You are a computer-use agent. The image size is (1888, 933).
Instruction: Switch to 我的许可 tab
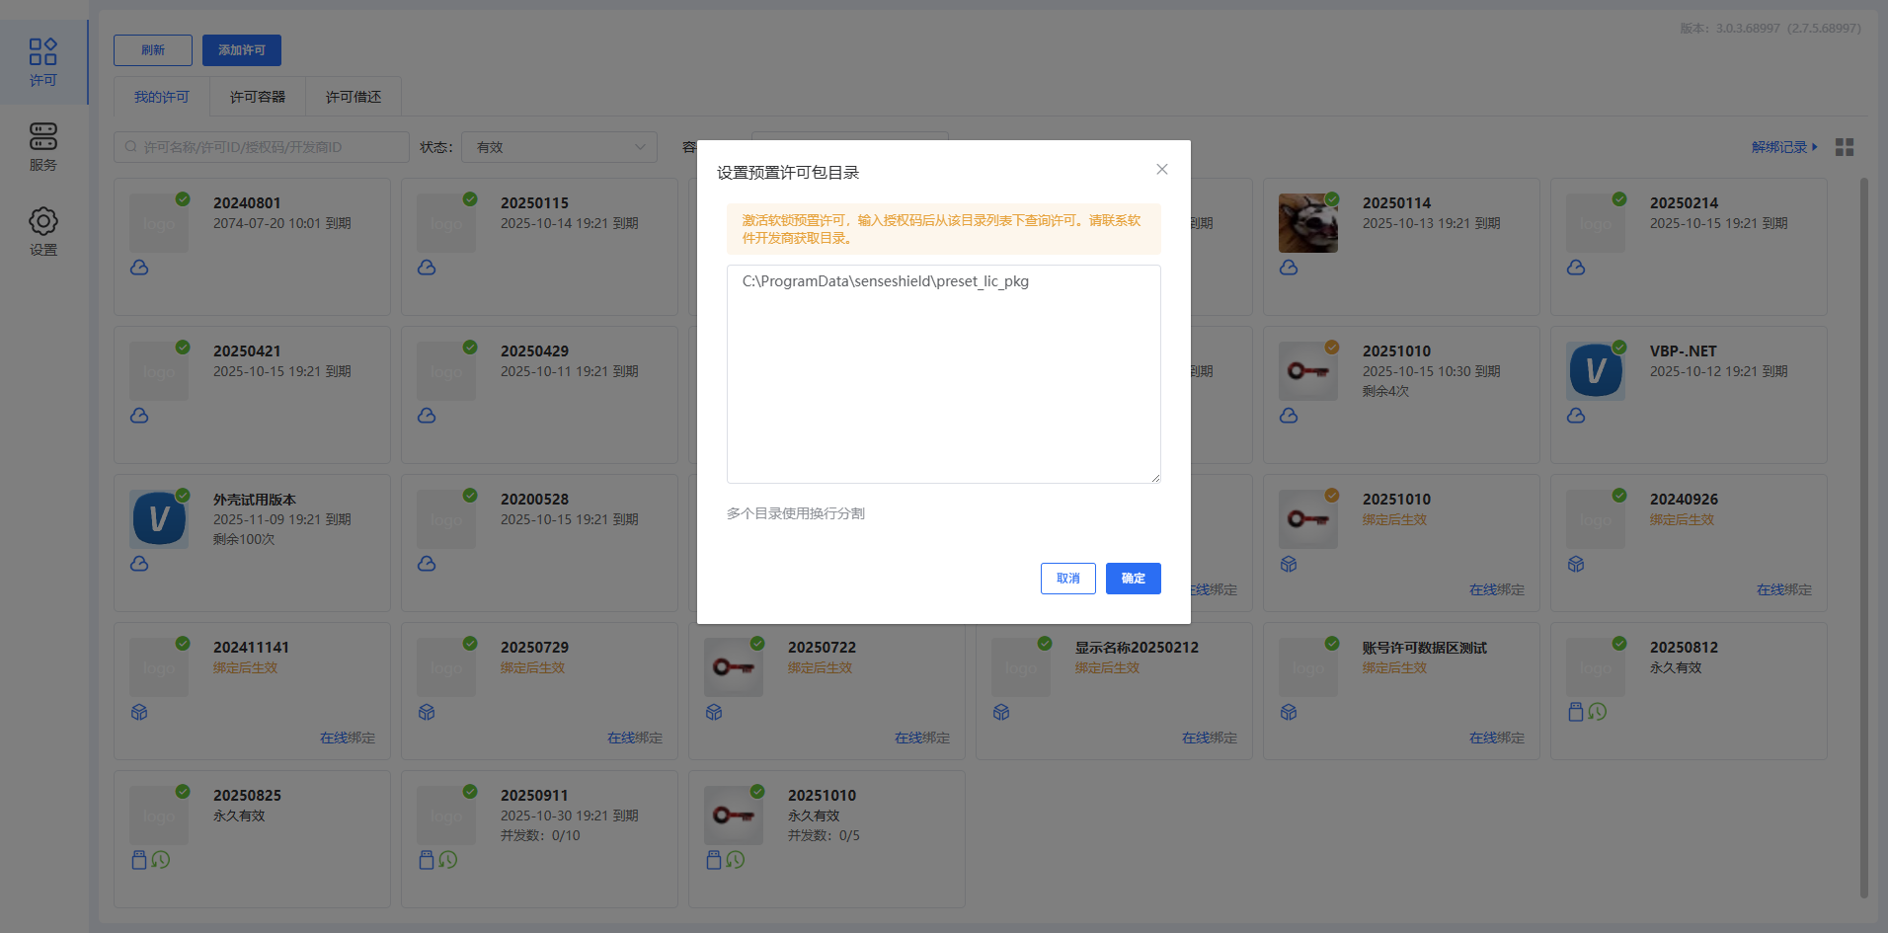click(x=162, y=97)
